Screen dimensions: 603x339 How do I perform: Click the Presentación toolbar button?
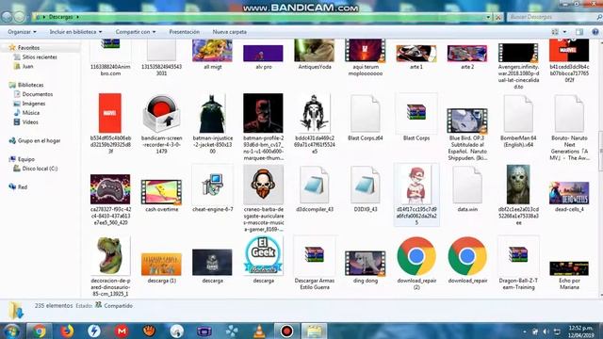coord(185,32)
